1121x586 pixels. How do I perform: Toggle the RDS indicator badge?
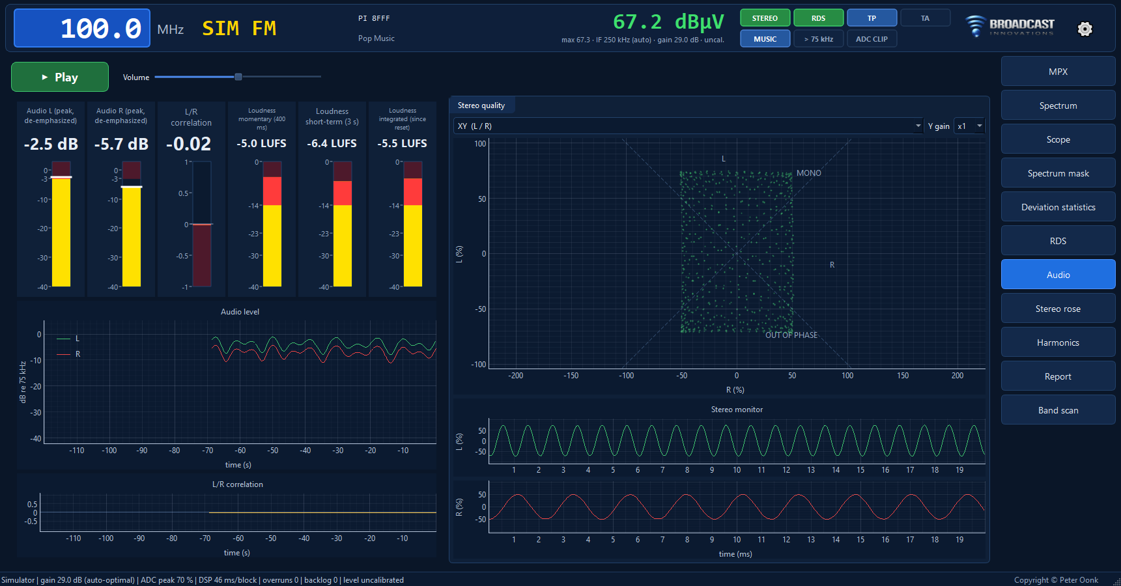click(818, 18)
